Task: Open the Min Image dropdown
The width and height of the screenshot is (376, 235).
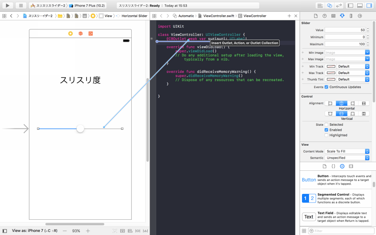Action: [367, 52]
